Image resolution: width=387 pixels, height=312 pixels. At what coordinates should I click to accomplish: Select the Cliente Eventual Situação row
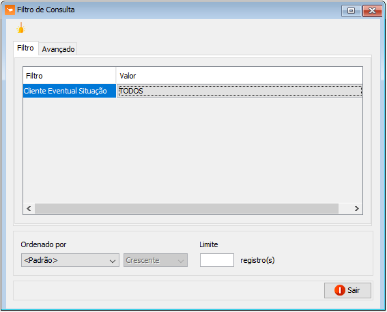click(70, 91)
